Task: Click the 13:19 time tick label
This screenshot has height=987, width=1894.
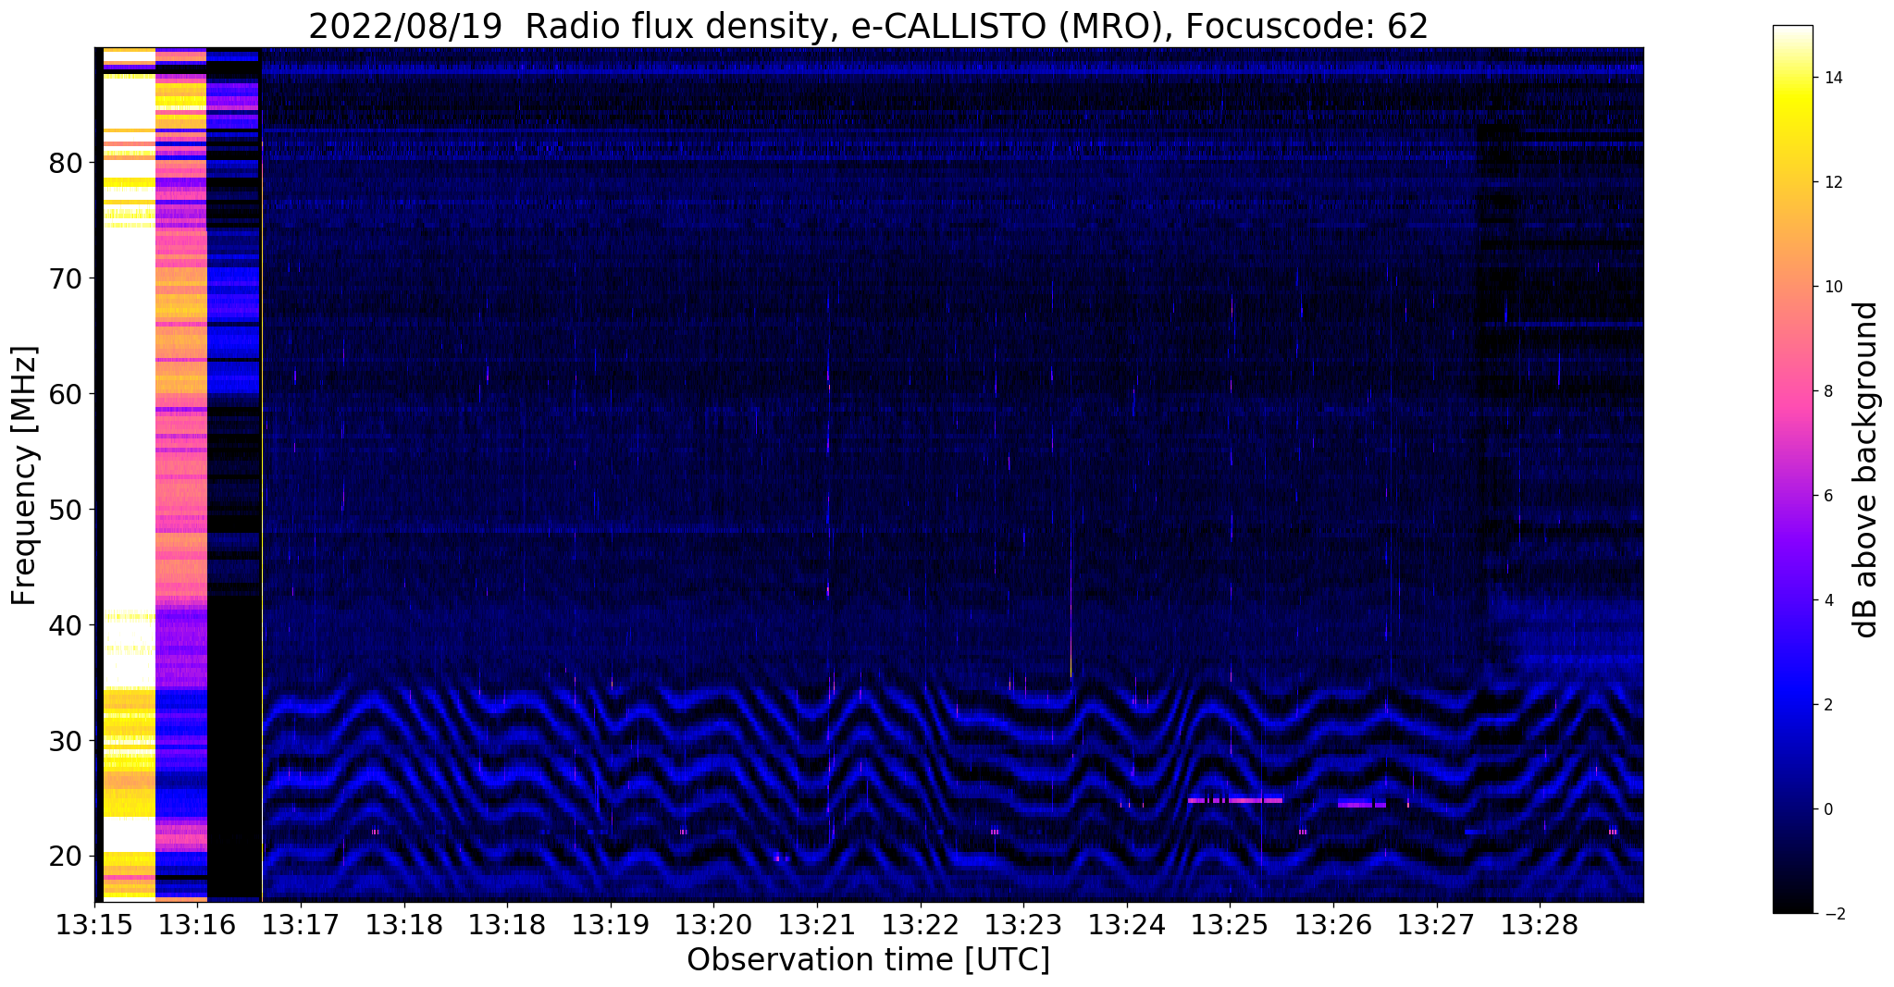Action: [610, 926]
